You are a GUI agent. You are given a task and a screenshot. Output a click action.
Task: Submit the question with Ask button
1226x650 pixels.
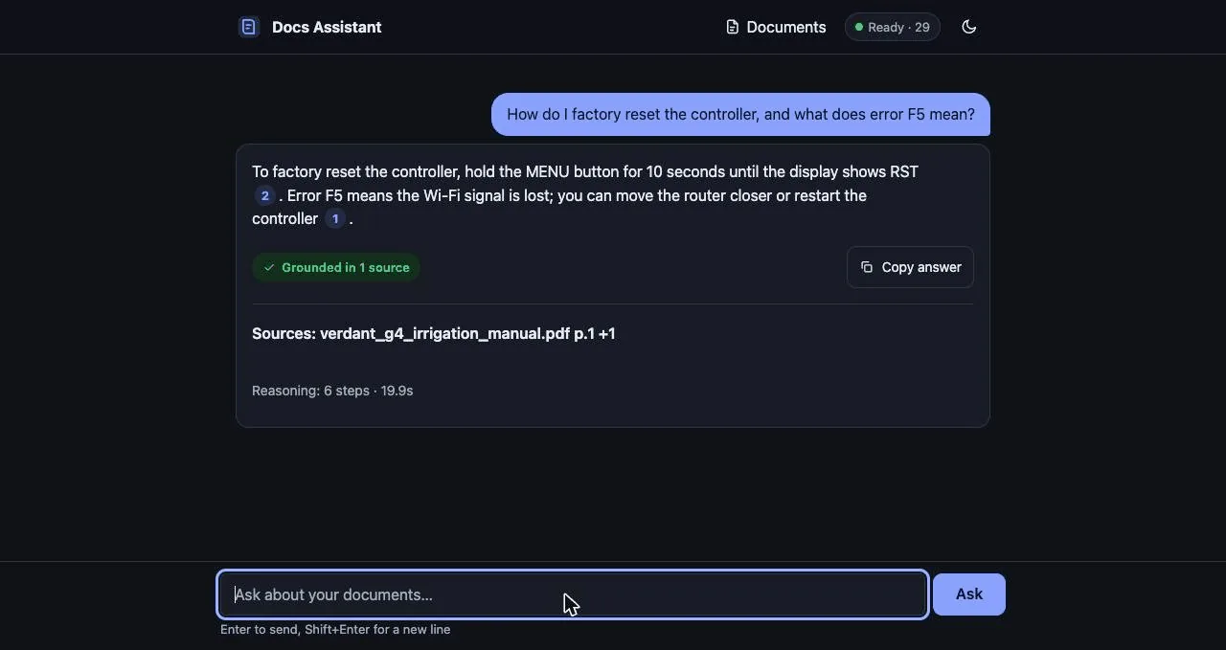969,594
